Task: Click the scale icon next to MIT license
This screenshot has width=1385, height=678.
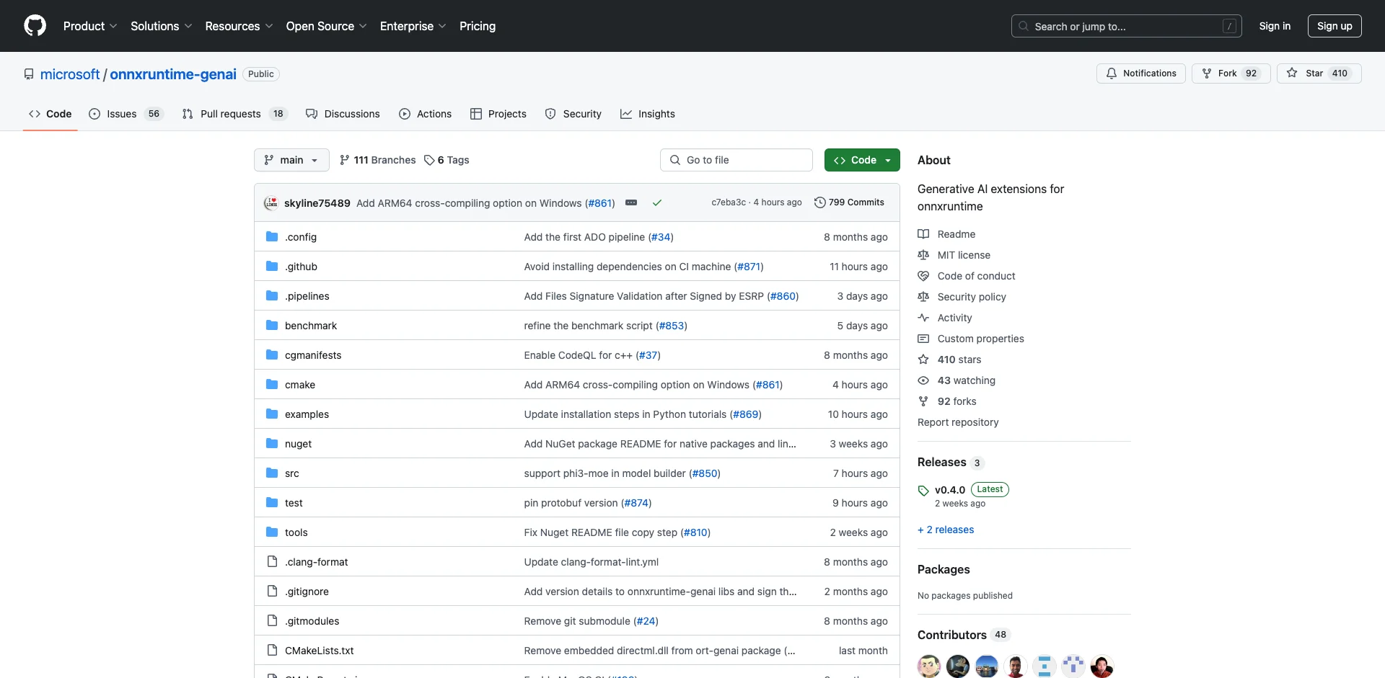Action: tap(923, 255)
